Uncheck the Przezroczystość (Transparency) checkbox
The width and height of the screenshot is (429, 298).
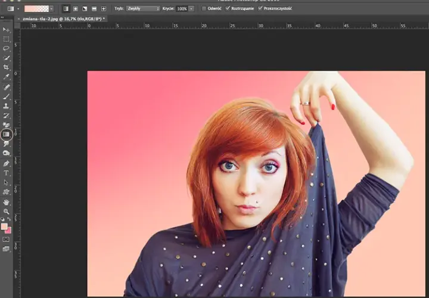tap(260, 8)
